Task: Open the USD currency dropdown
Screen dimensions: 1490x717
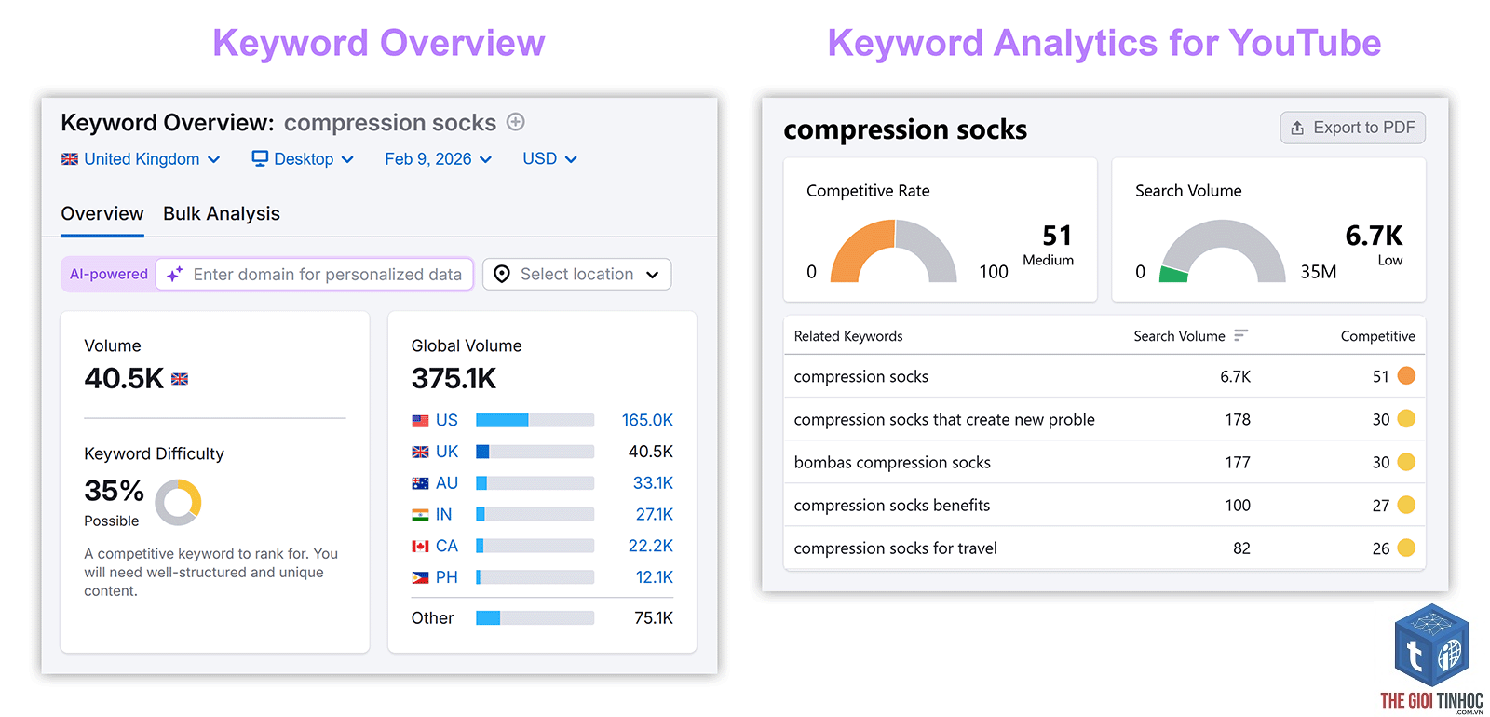Action: (x=549, y=159)
